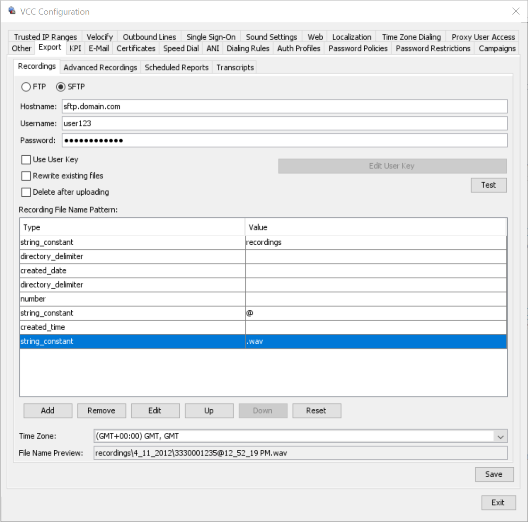
Task: Move selected pattern row Up
Action: pos(209,411)
